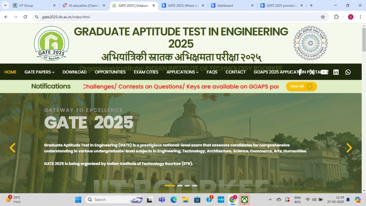The image size is (366, 206).
Task: Open the WhatsApp social icon
Action: click(348, 72)
